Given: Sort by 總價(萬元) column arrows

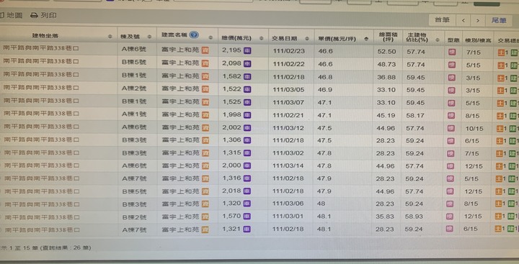Looking at the screenshot, I should 262,38.
